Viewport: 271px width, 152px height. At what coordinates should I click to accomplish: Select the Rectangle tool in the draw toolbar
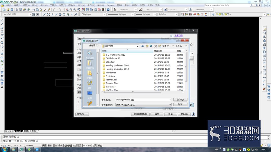pos(2,35)
